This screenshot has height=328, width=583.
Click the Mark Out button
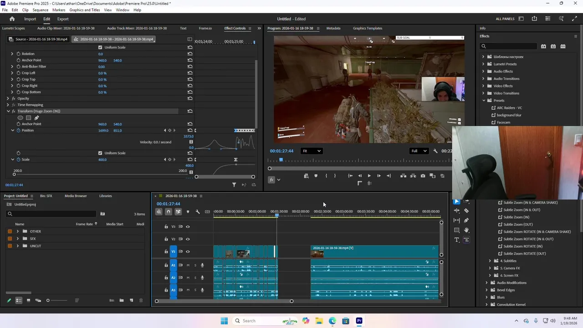pos(335,176)
